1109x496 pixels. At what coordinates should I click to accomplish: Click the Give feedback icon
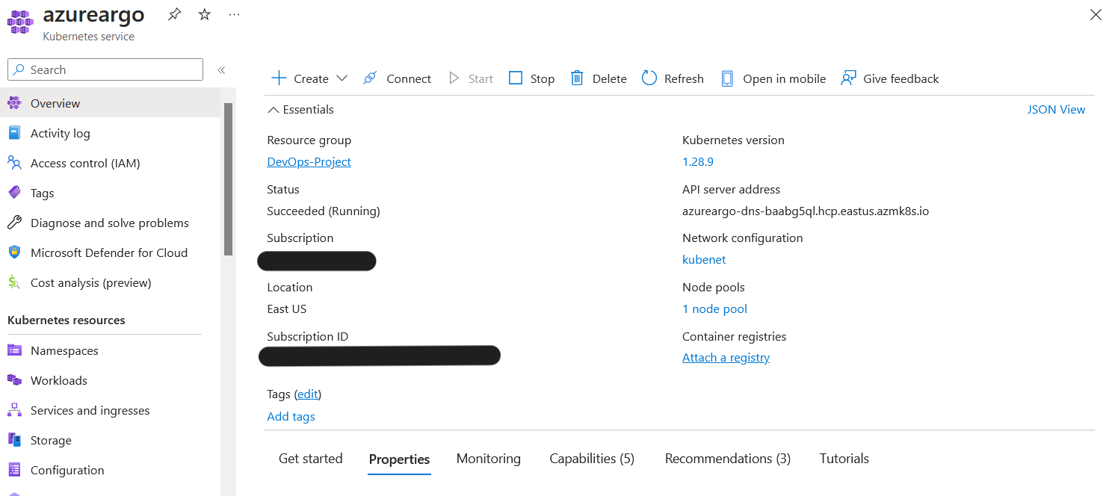click(x=847, y=78)
